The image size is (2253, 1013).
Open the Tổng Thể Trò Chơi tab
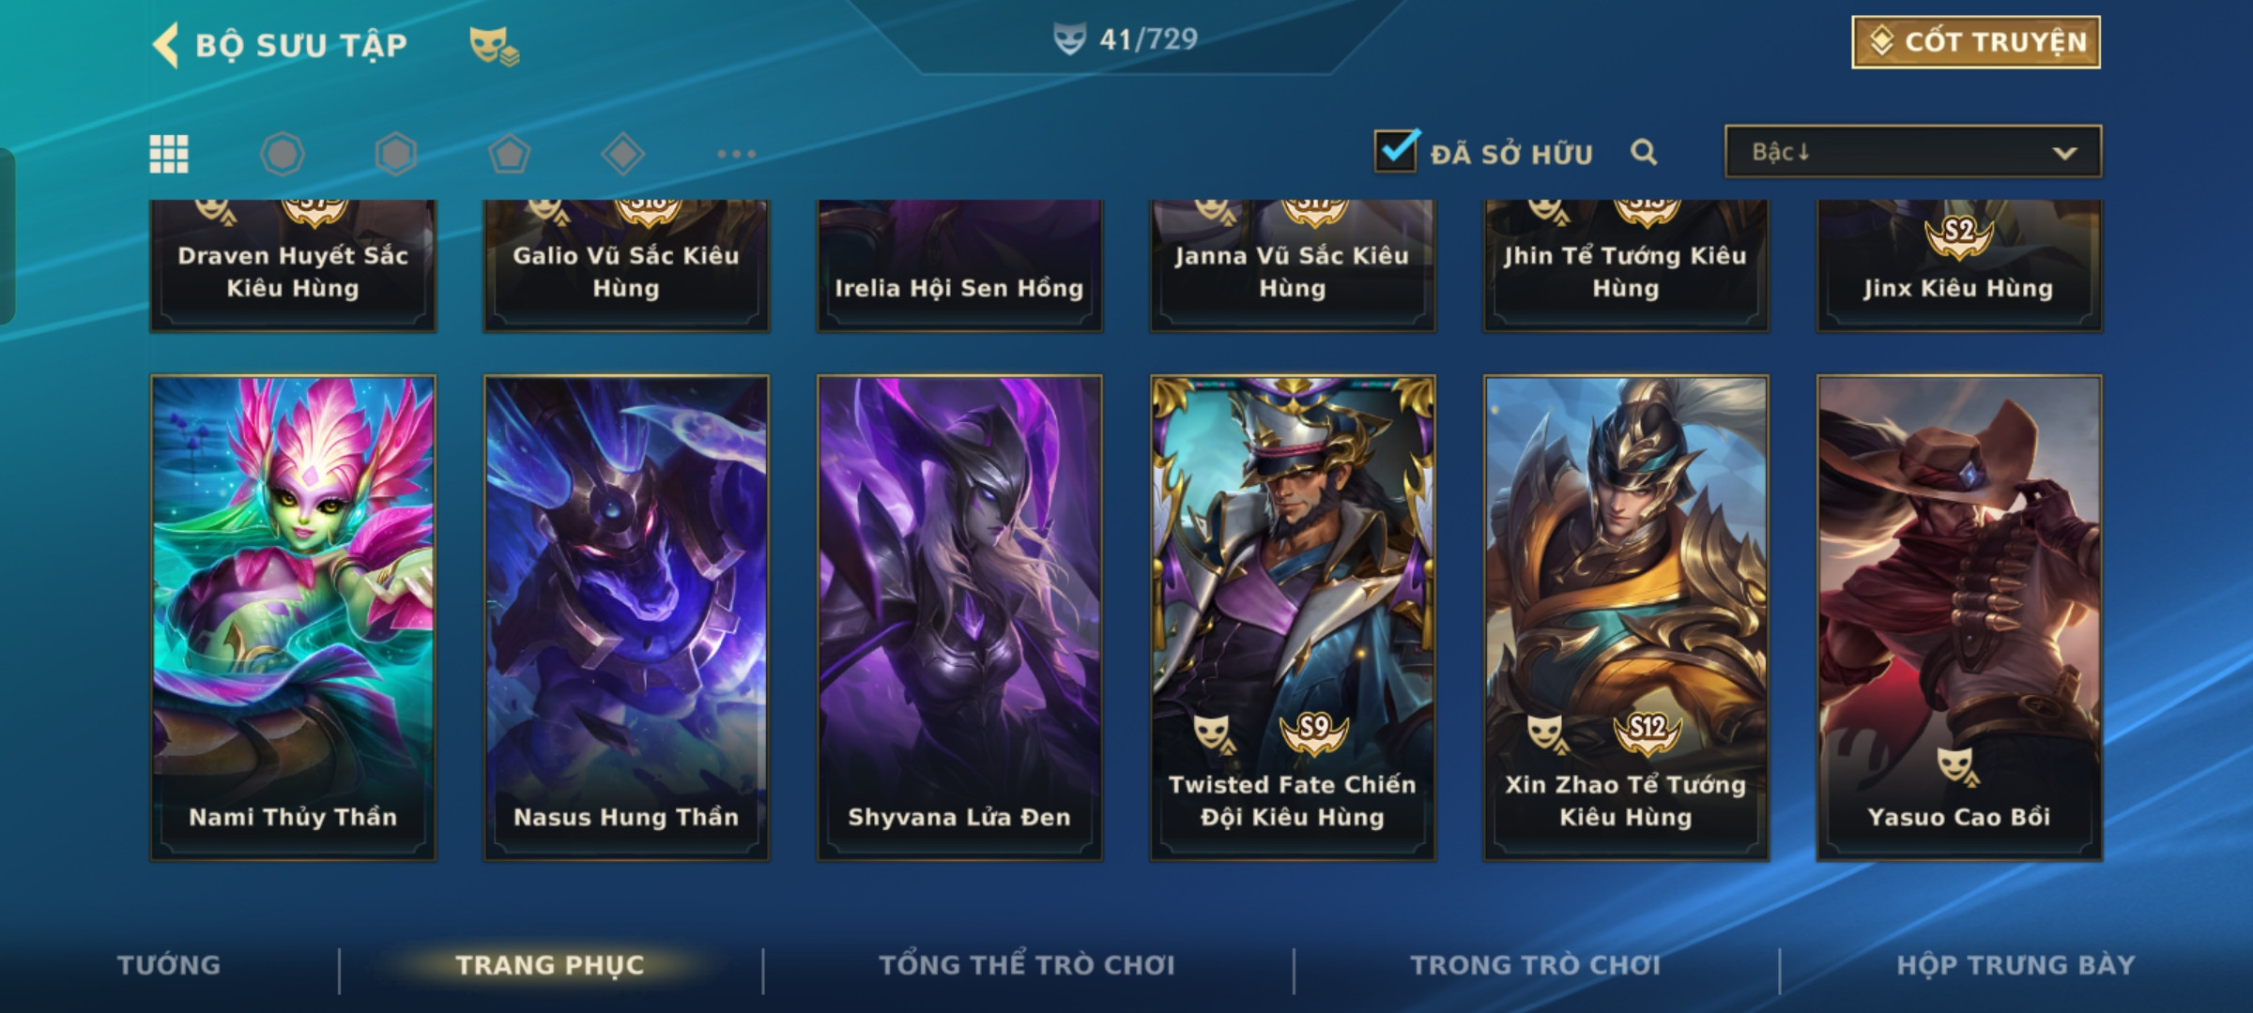click(1027, 965)
